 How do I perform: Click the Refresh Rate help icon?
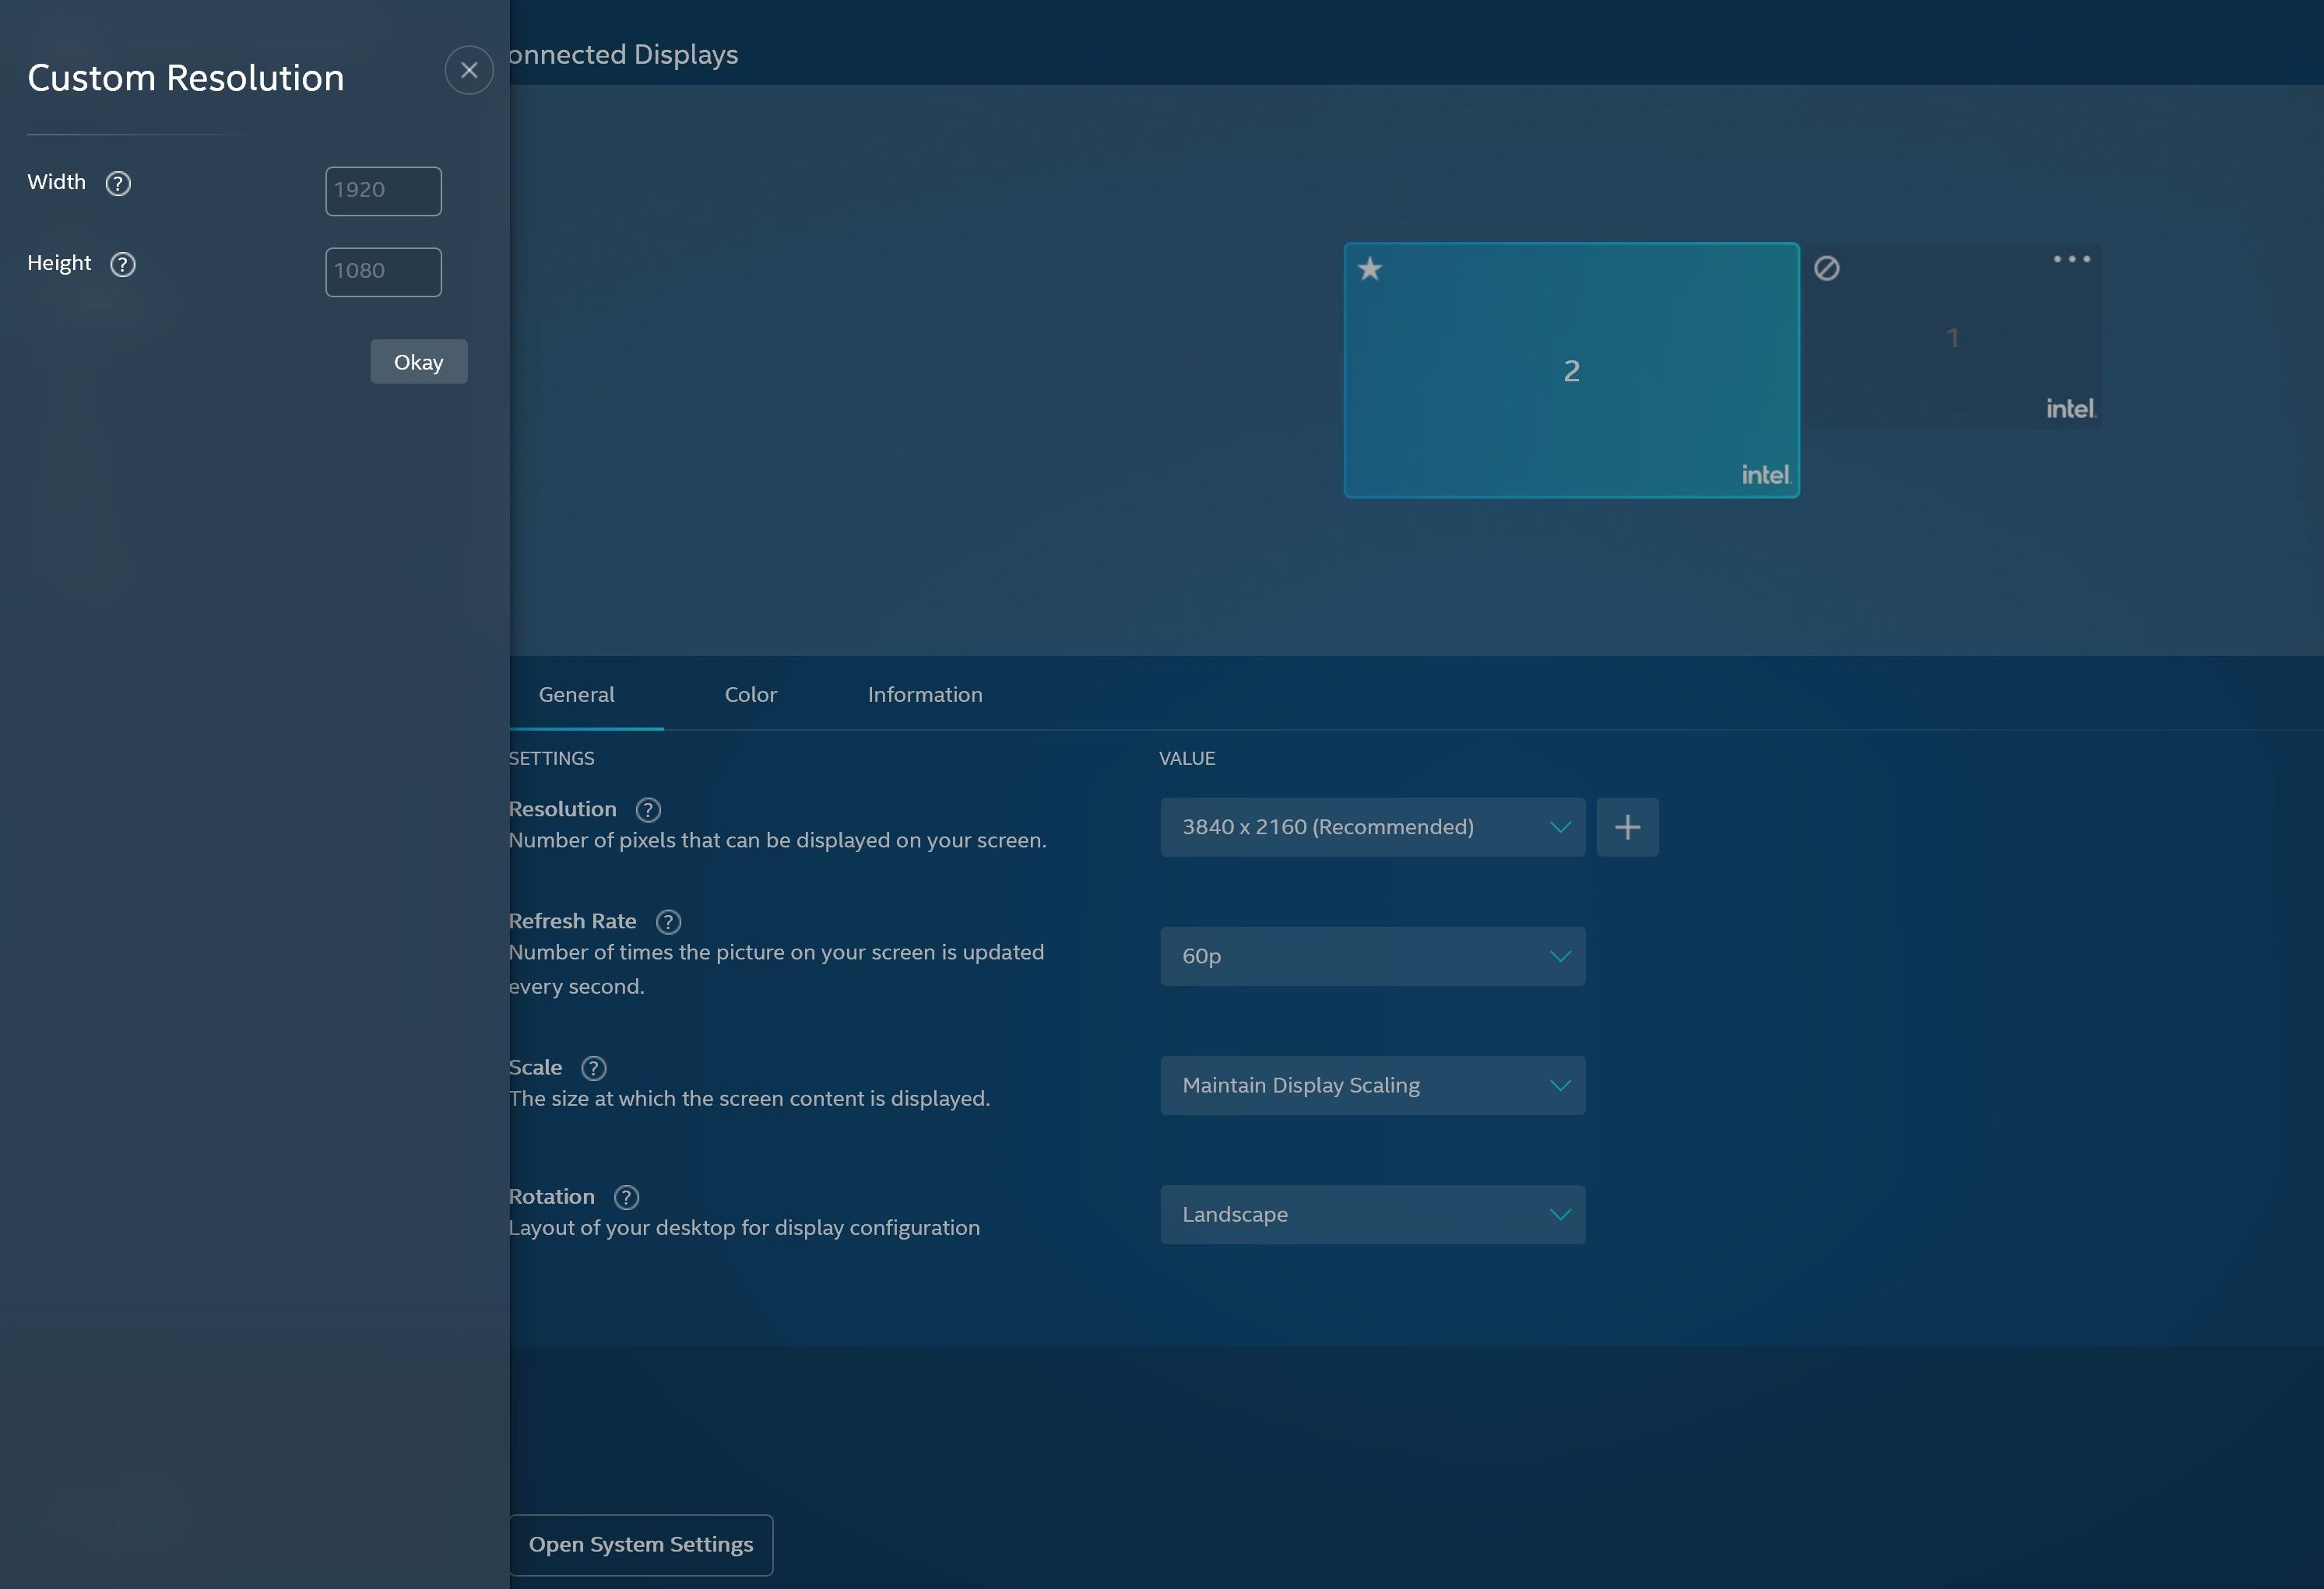click(668, 921)
